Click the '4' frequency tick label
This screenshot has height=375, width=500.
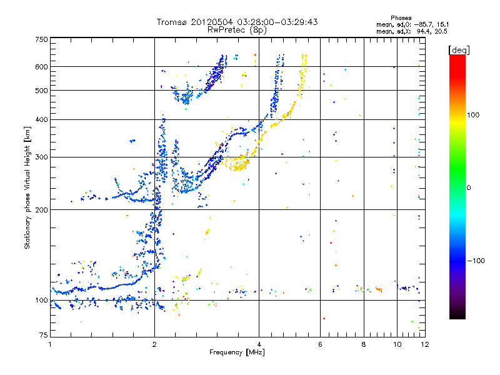point(259,344)
